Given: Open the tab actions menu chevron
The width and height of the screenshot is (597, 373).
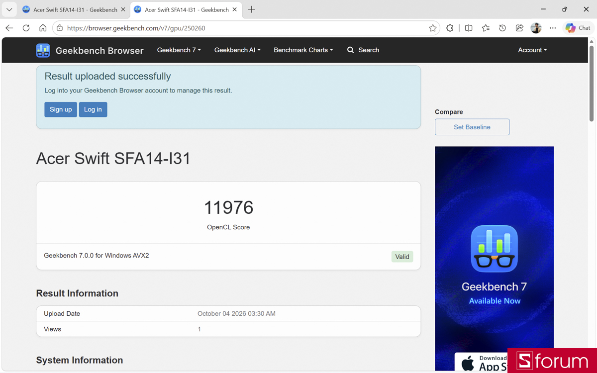Looking at the screenshot, I should point(9,9).
